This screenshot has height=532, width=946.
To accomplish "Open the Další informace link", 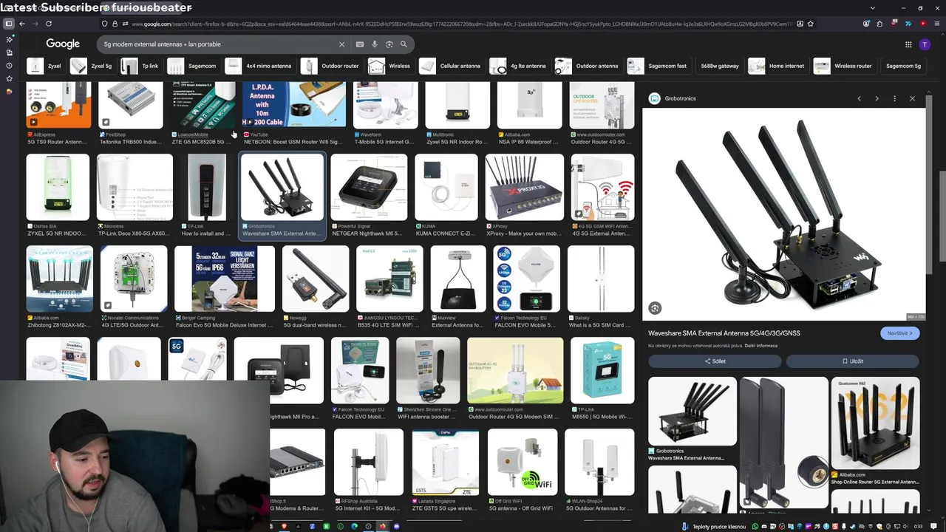I will pos(760,346).
